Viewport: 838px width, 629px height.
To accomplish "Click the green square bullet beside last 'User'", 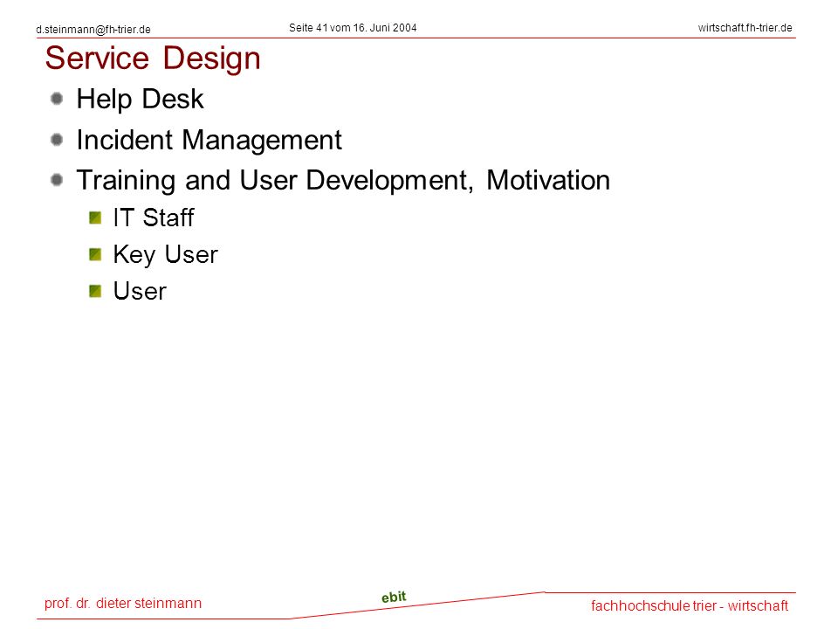I will (95, 292).
